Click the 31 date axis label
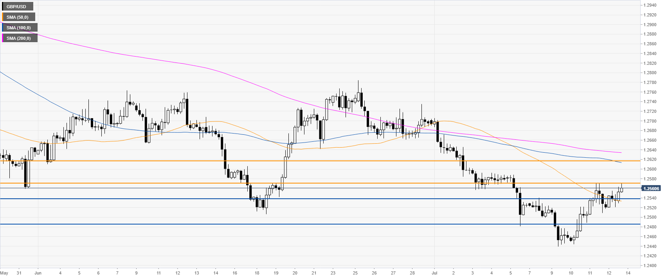 point(19,273)
